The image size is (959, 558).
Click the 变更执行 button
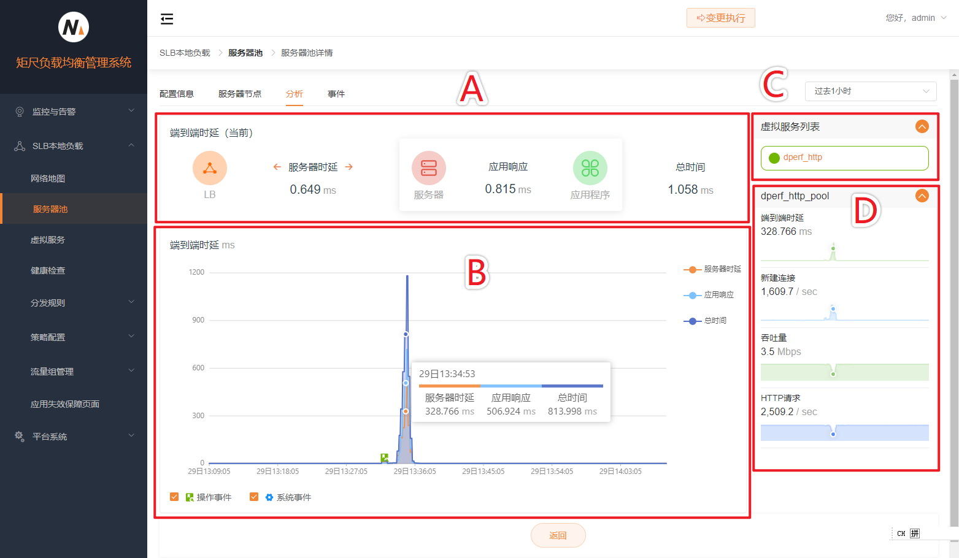point(720,18)
